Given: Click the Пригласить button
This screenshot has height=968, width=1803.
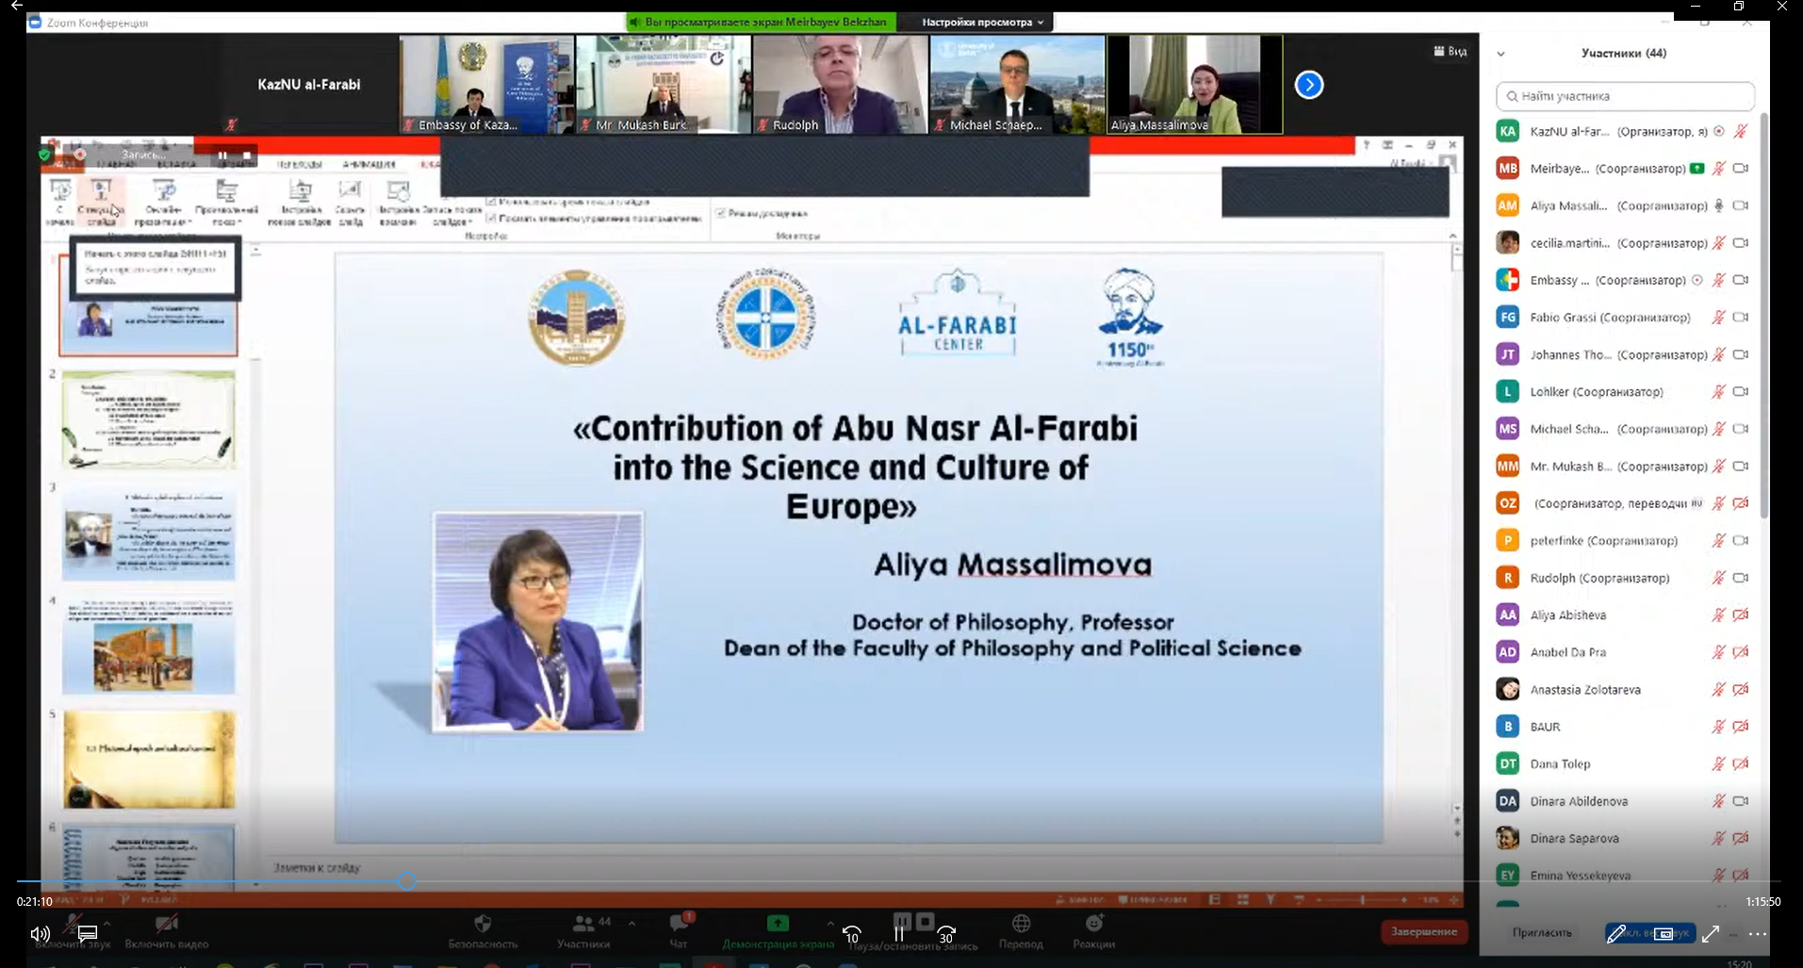Looking at the screenshot, I should click(1542, 932).
